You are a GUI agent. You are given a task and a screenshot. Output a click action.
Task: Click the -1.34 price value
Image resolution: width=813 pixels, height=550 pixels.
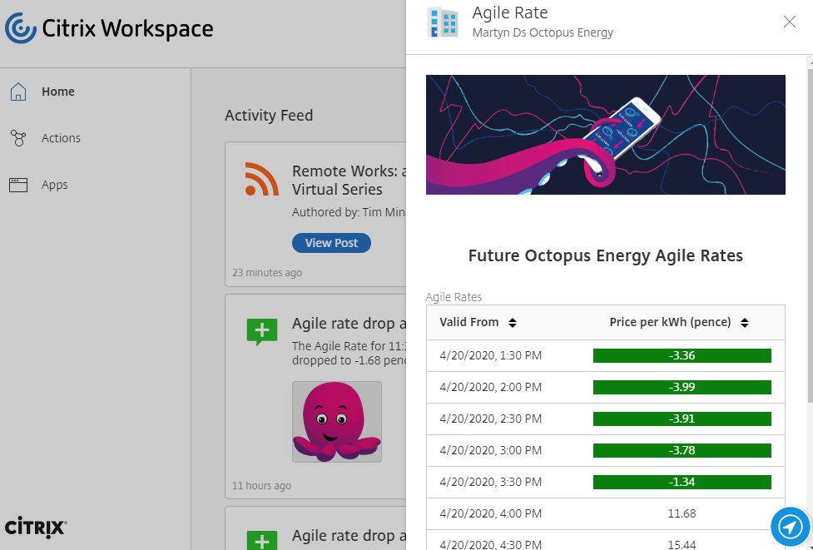click(x=682, y=482)
